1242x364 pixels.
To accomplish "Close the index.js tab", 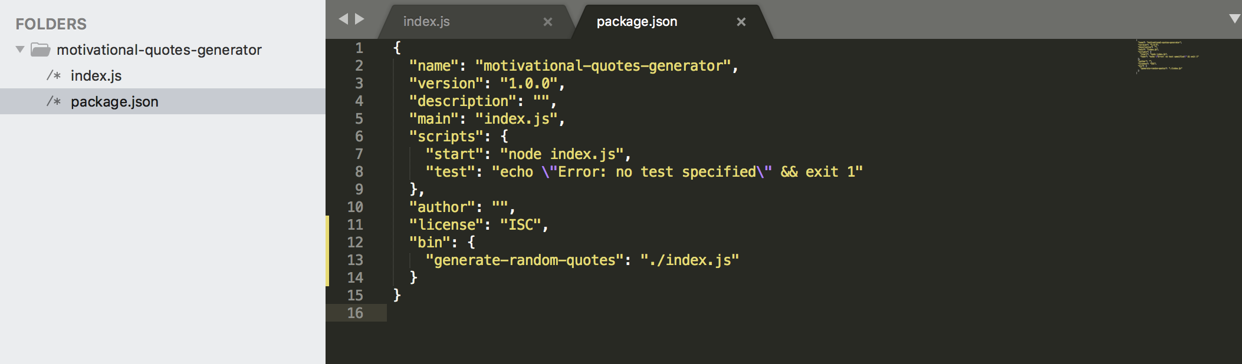I will [548, 22].
